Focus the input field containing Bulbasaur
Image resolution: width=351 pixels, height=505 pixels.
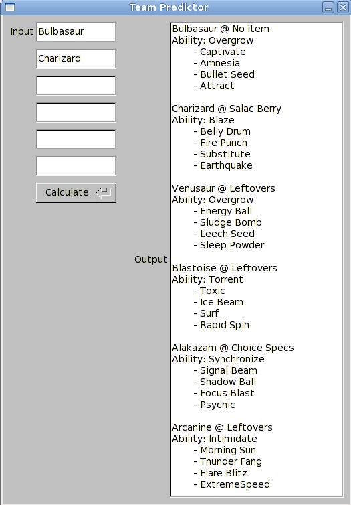tap(76, 32)
